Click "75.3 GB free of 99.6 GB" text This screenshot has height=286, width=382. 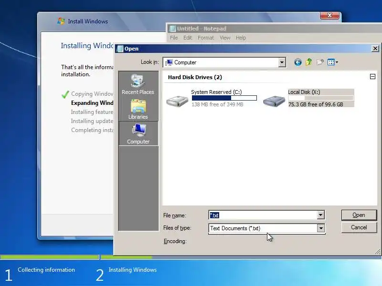tap(316, 104)
